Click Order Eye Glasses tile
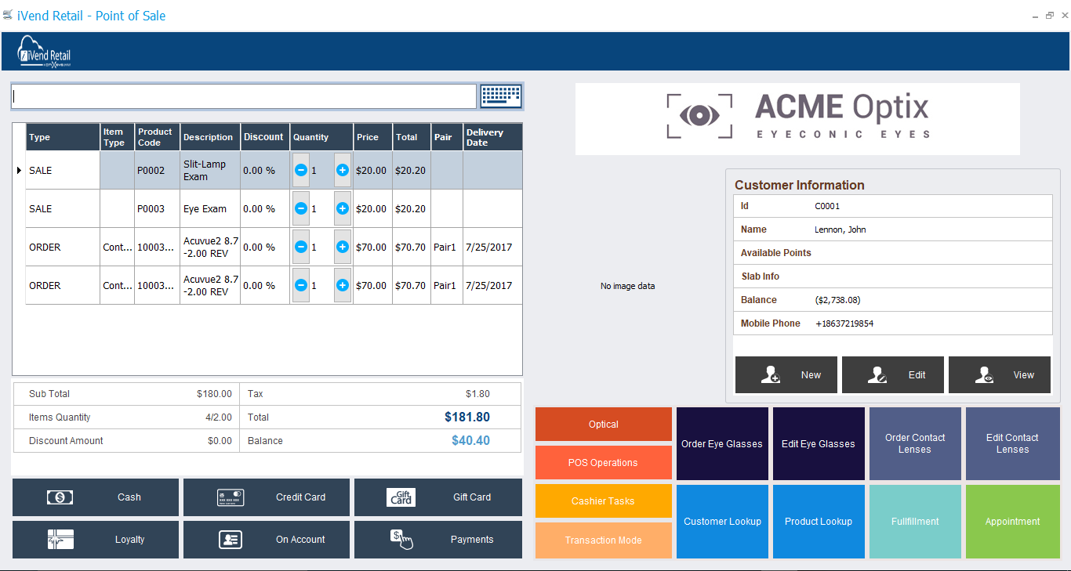 click(722, 444)
